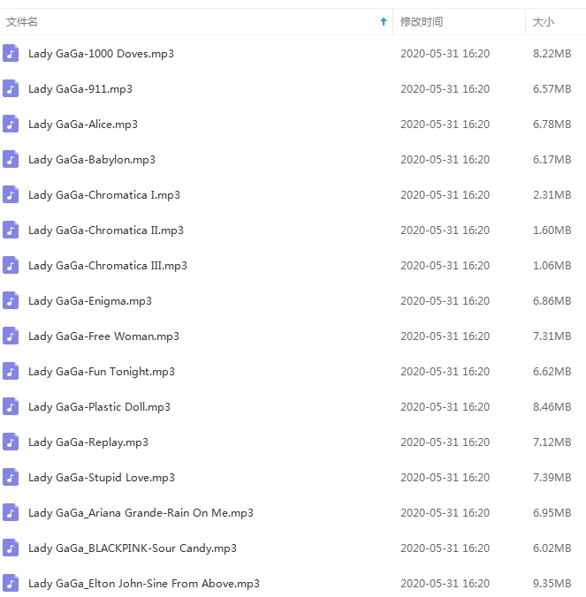This screenshot has height=597, width=586.
Task: Open Lady GaGa-Chromatica III.mp3 file name
Action: pyautogui.click(x=108, y=266)
